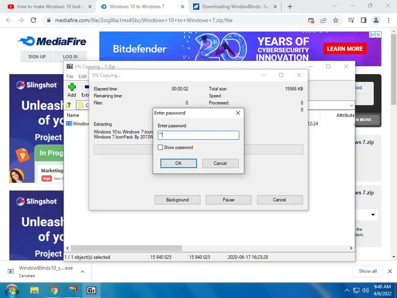The height and width of the screenshot is (298, 397).
Task: Open 7-Zip File menu
Action: click(x=70, y=76)
